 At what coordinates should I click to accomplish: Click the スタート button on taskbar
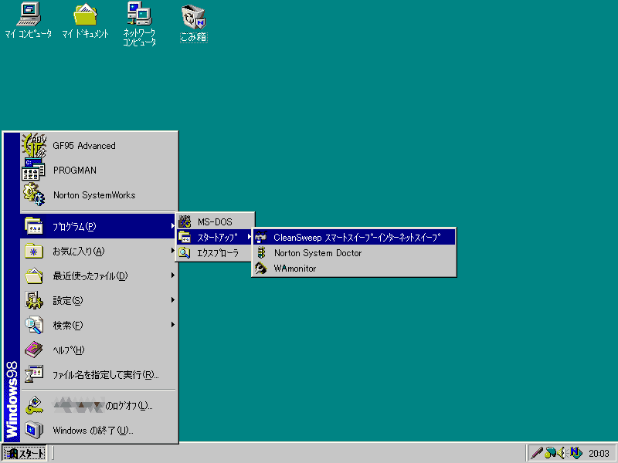click(24, 453)
